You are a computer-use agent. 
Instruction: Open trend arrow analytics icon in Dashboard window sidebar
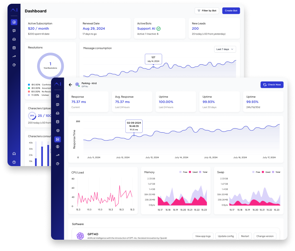(14, 56)
